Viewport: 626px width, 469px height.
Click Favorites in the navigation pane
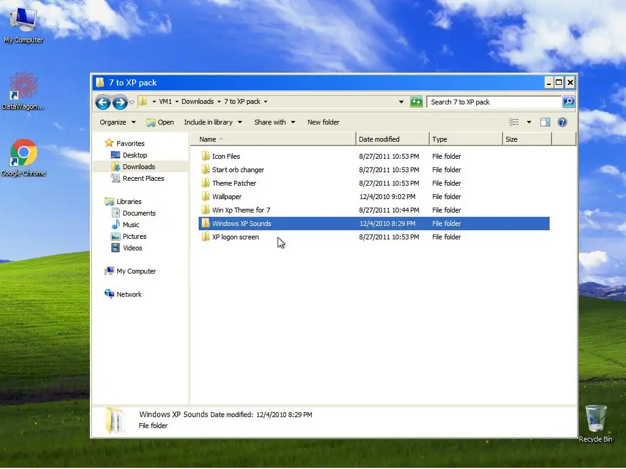(125, 144)
